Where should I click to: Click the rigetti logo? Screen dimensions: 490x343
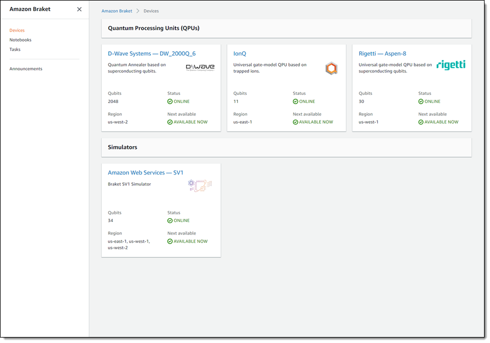[451, 65]
